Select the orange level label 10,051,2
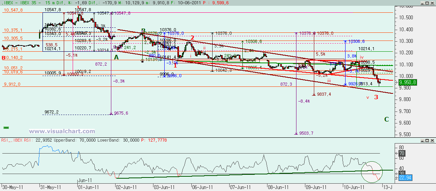 tap(14, 68)
